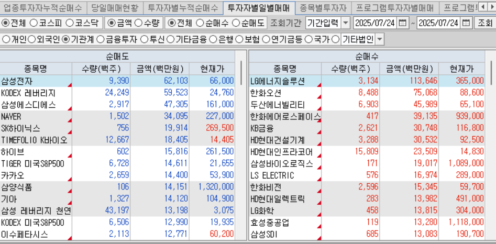Select the HD현대건설기계 row
The height and width of the screenshot is (244, 496).
coord(367,140)
